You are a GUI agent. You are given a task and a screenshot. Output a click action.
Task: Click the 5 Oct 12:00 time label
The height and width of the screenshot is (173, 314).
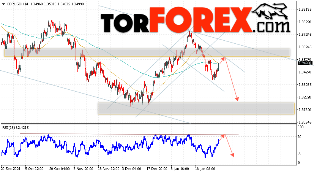(35, 169)
